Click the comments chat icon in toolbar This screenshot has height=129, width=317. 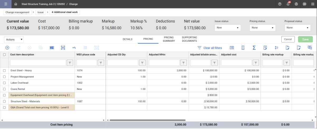[310, 48]
